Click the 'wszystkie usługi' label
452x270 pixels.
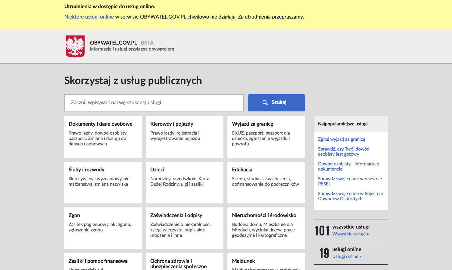coord(351,227)
